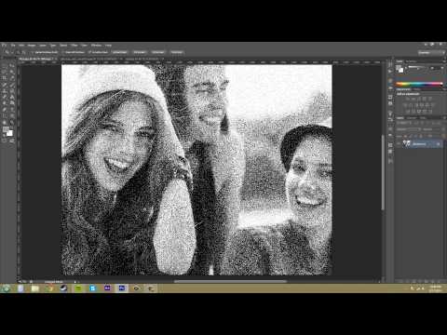The image size is (447, 335).
Task: Click the toolbox foreground color swatch
Action: [x=6, y=129]
